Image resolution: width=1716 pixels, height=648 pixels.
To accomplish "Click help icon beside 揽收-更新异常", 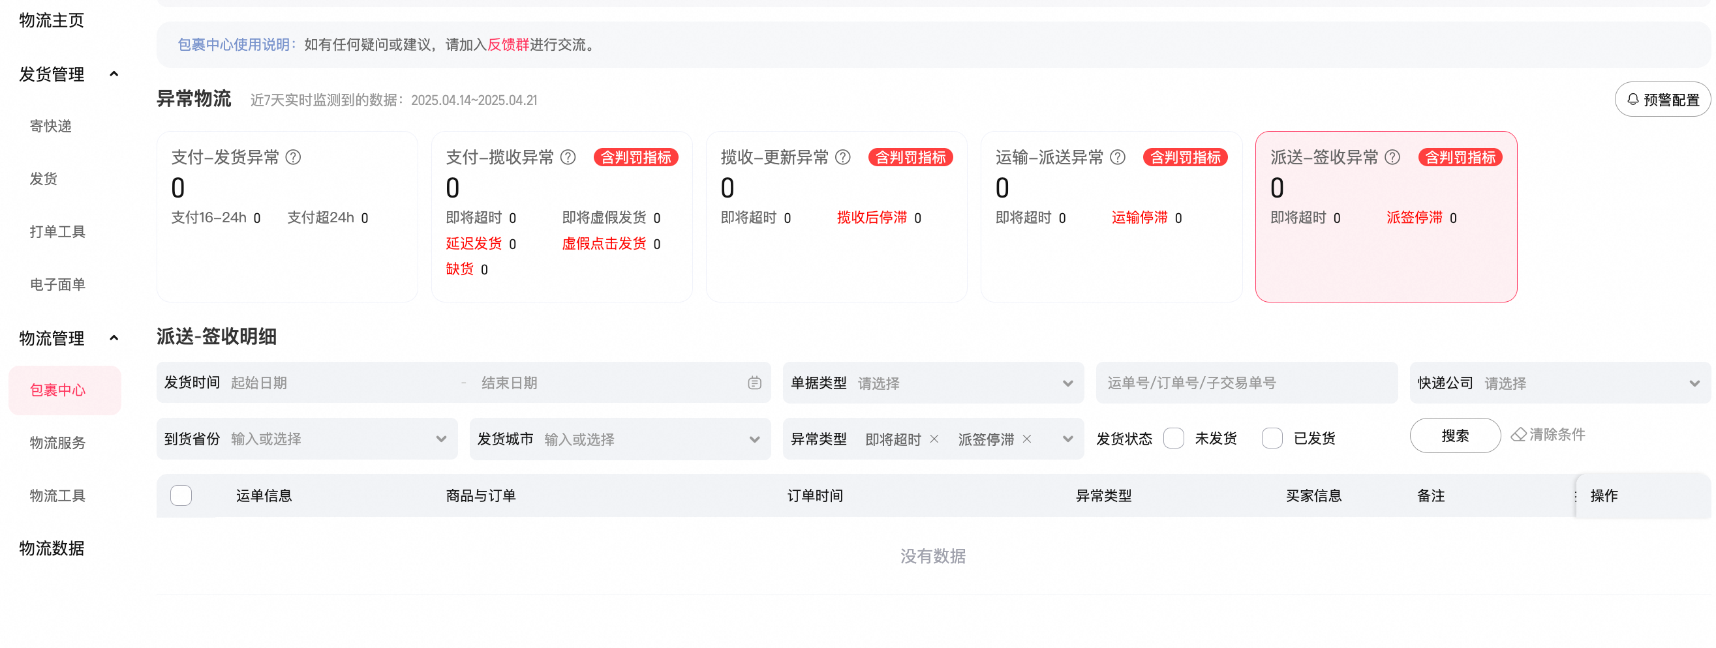I will click(843, 157).
